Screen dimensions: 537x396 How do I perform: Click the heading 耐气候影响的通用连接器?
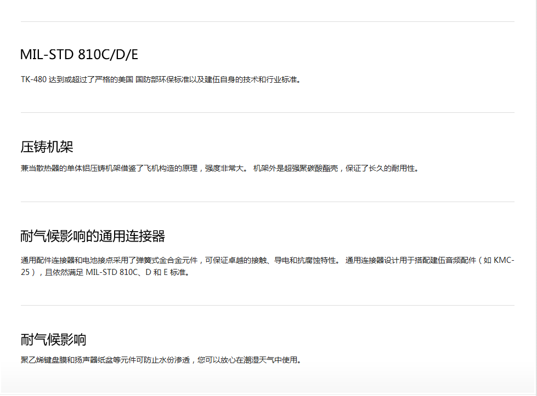pos(93,236)
